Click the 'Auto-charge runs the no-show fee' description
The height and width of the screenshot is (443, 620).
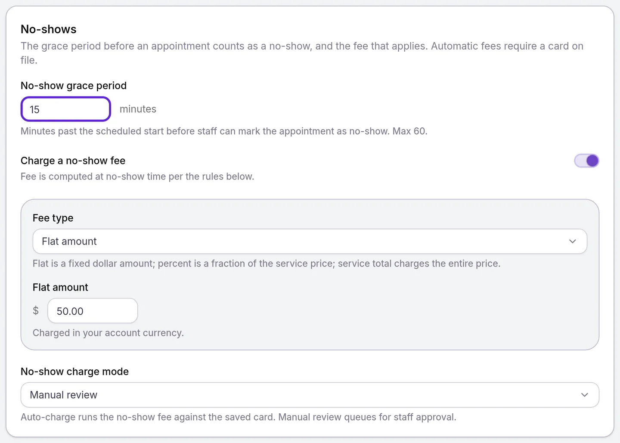point(239,417)
